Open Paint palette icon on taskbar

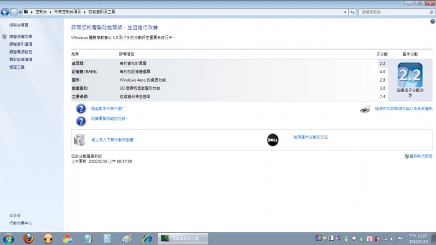(127, 239)
